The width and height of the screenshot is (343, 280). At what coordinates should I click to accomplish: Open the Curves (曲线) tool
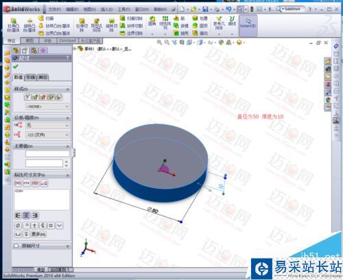point(232,21)
